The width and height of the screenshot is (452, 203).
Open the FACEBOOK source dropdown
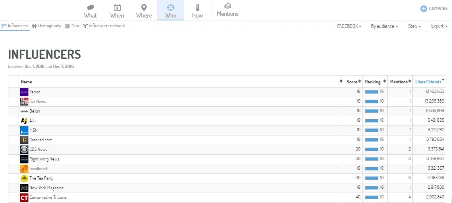point(349,26)
